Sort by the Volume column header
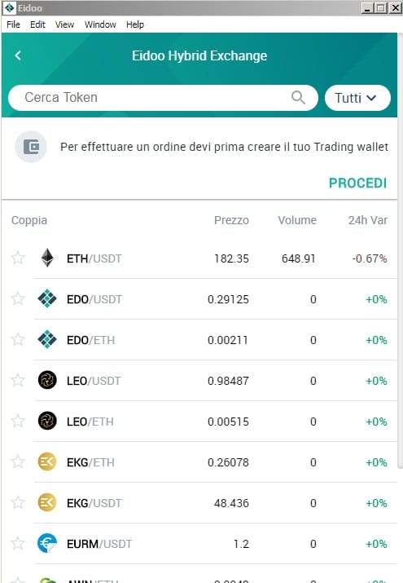 click(x=297, y=220)
